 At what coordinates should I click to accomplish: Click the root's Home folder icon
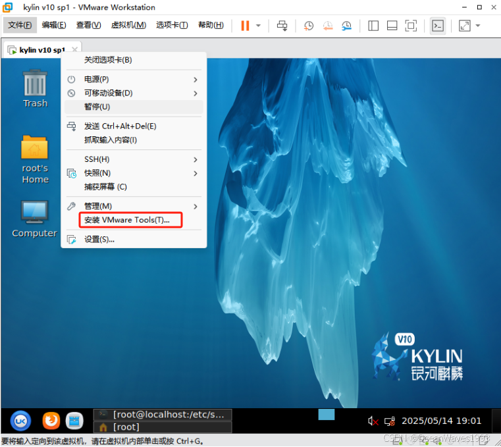(35, 159)
